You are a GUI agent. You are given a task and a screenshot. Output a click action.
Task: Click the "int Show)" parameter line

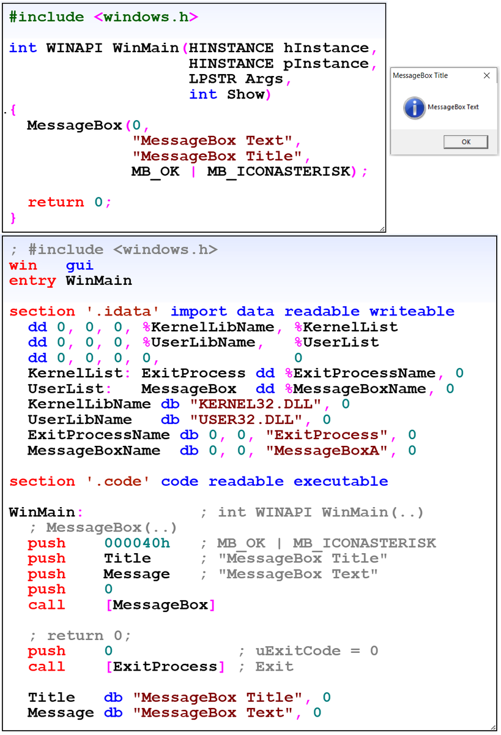click(x=230, y=95)
